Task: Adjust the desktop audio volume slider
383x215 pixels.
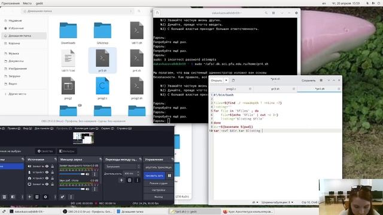Action: pos(72,189)
